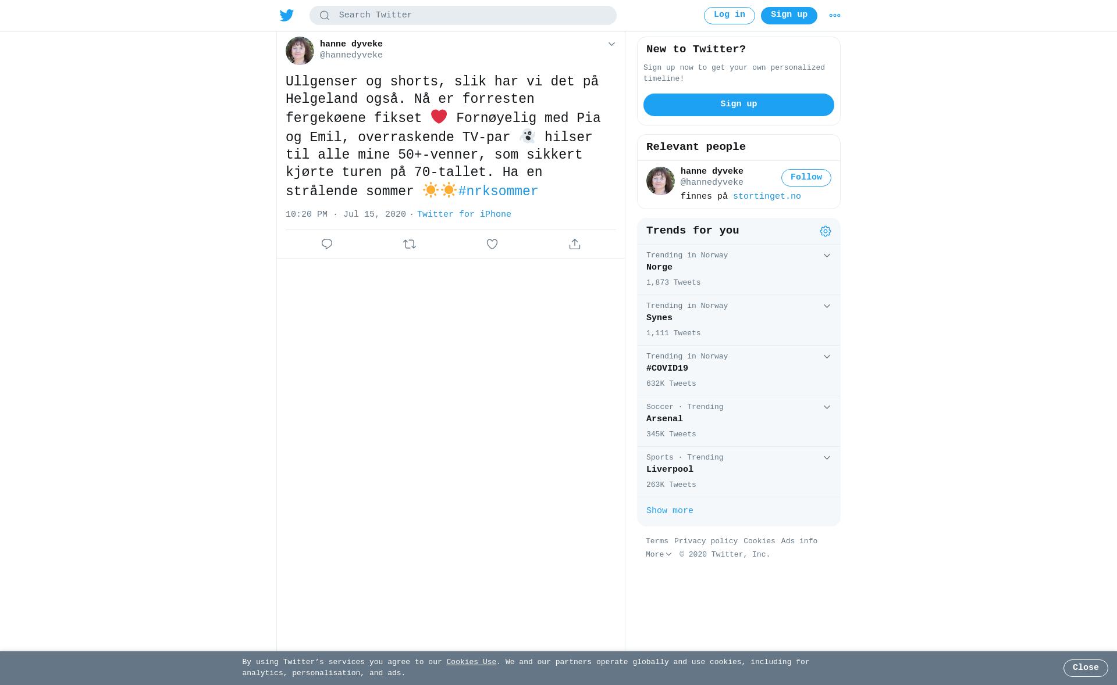Reply to hanne dyveke's tweet
1117x685 pixels.
[x=327, y=244]
